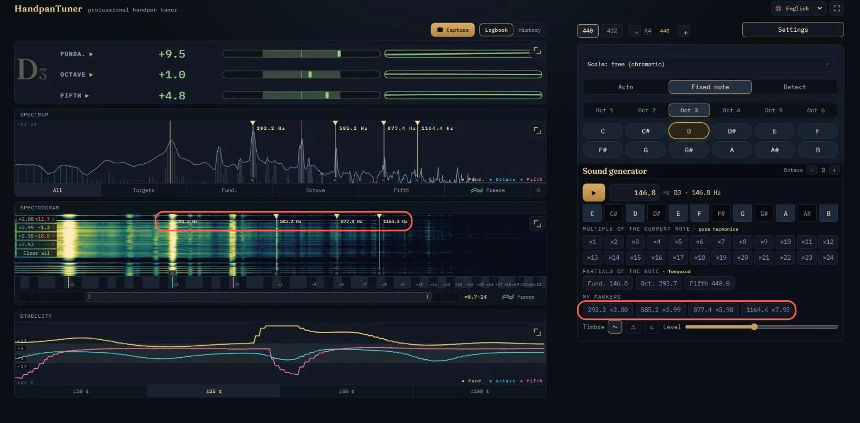
Task: Expand the Spectrogram panel to full view
Action: tap(537, 224)
